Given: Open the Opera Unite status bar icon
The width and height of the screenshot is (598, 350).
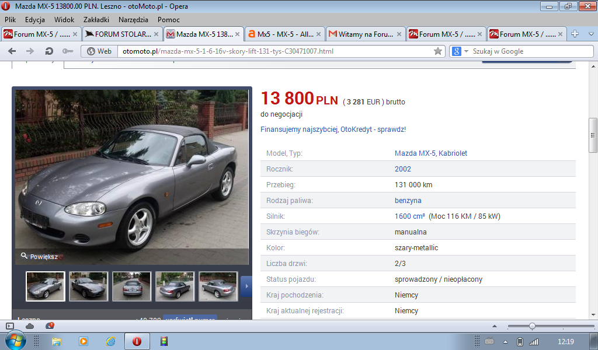Looking at the screenshot, I should point(50,325).
